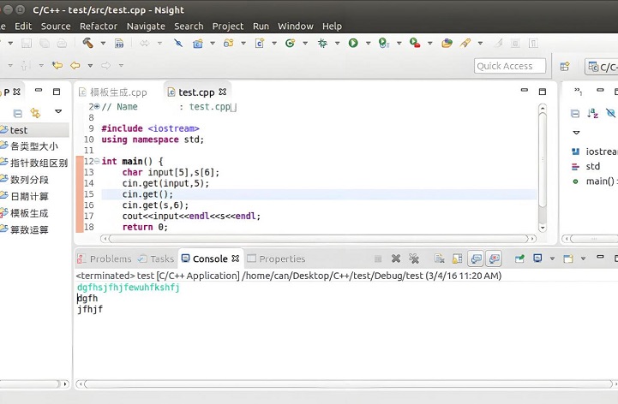The height and width of the screenshot is (404, 618).
Task: Click Link with Editor icon
Action: pos(35,112)
